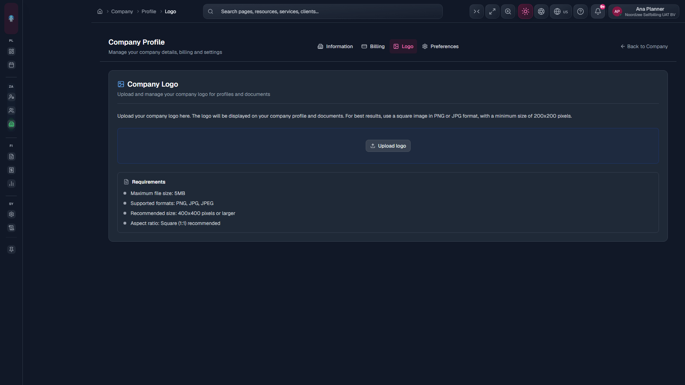Click the pin icon at sidebar bottom
This screenshot has height=385, width=685.
point(11,250)
